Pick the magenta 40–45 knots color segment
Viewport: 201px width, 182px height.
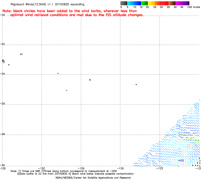179,3
